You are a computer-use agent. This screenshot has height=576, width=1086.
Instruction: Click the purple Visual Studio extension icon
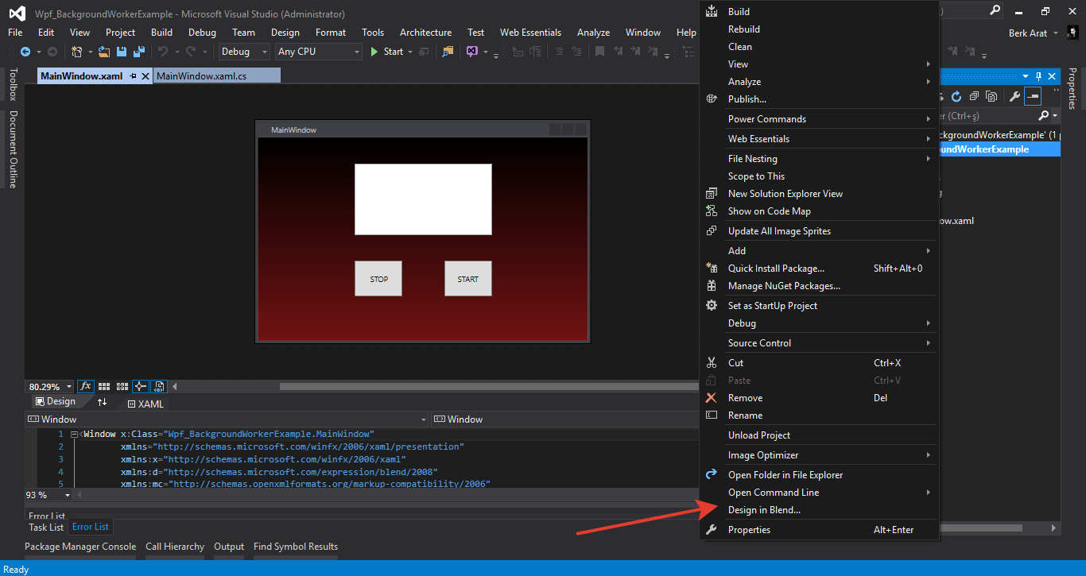[472, 52]
